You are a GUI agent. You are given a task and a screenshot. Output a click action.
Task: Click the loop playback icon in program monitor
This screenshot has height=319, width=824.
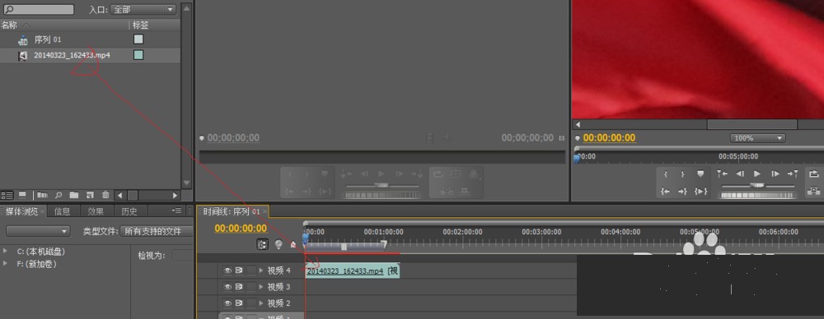(x=813, y=173)
